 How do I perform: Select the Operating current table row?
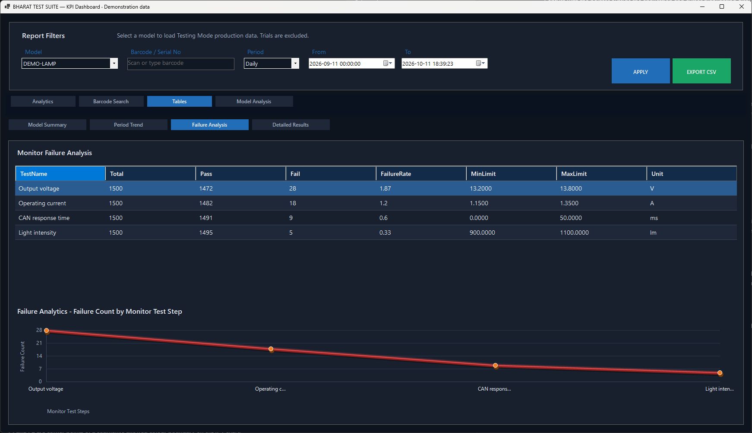376,203
